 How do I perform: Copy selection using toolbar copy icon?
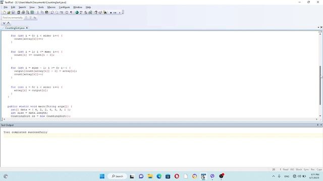(x=42, y=13)
